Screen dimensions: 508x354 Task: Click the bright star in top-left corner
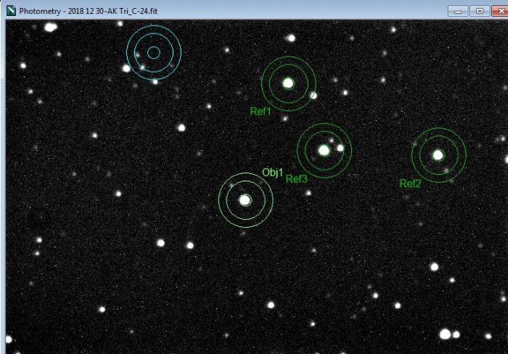click(50, 27)
